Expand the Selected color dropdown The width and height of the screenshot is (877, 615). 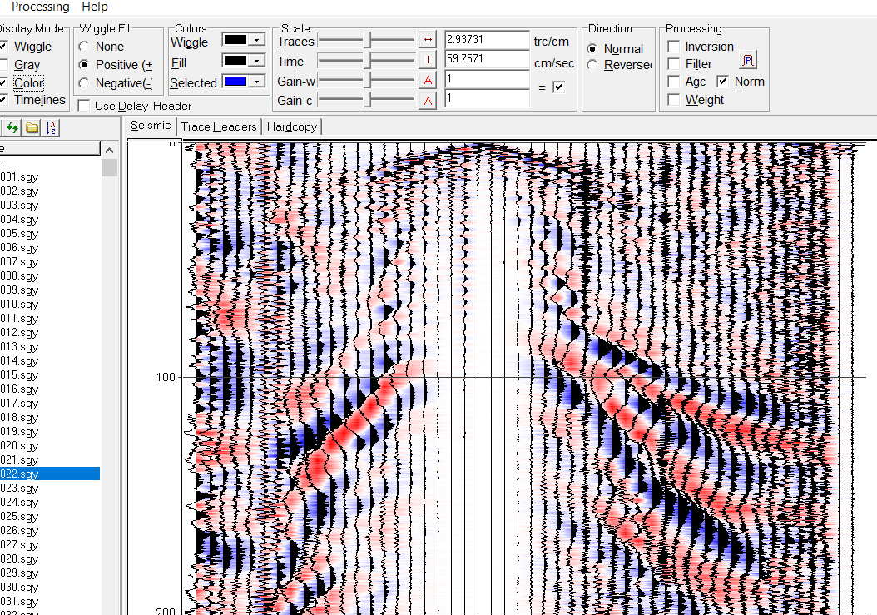click(256, 82)
